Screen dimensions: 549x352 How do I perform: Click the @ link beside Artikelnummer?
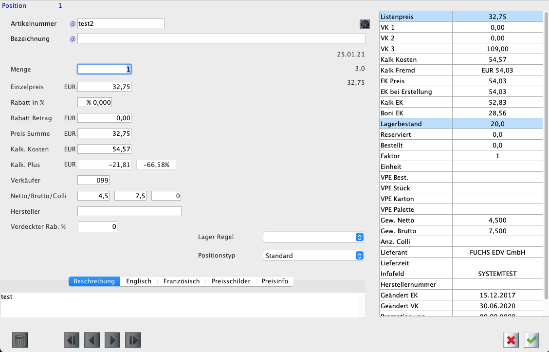click(73, 24)
